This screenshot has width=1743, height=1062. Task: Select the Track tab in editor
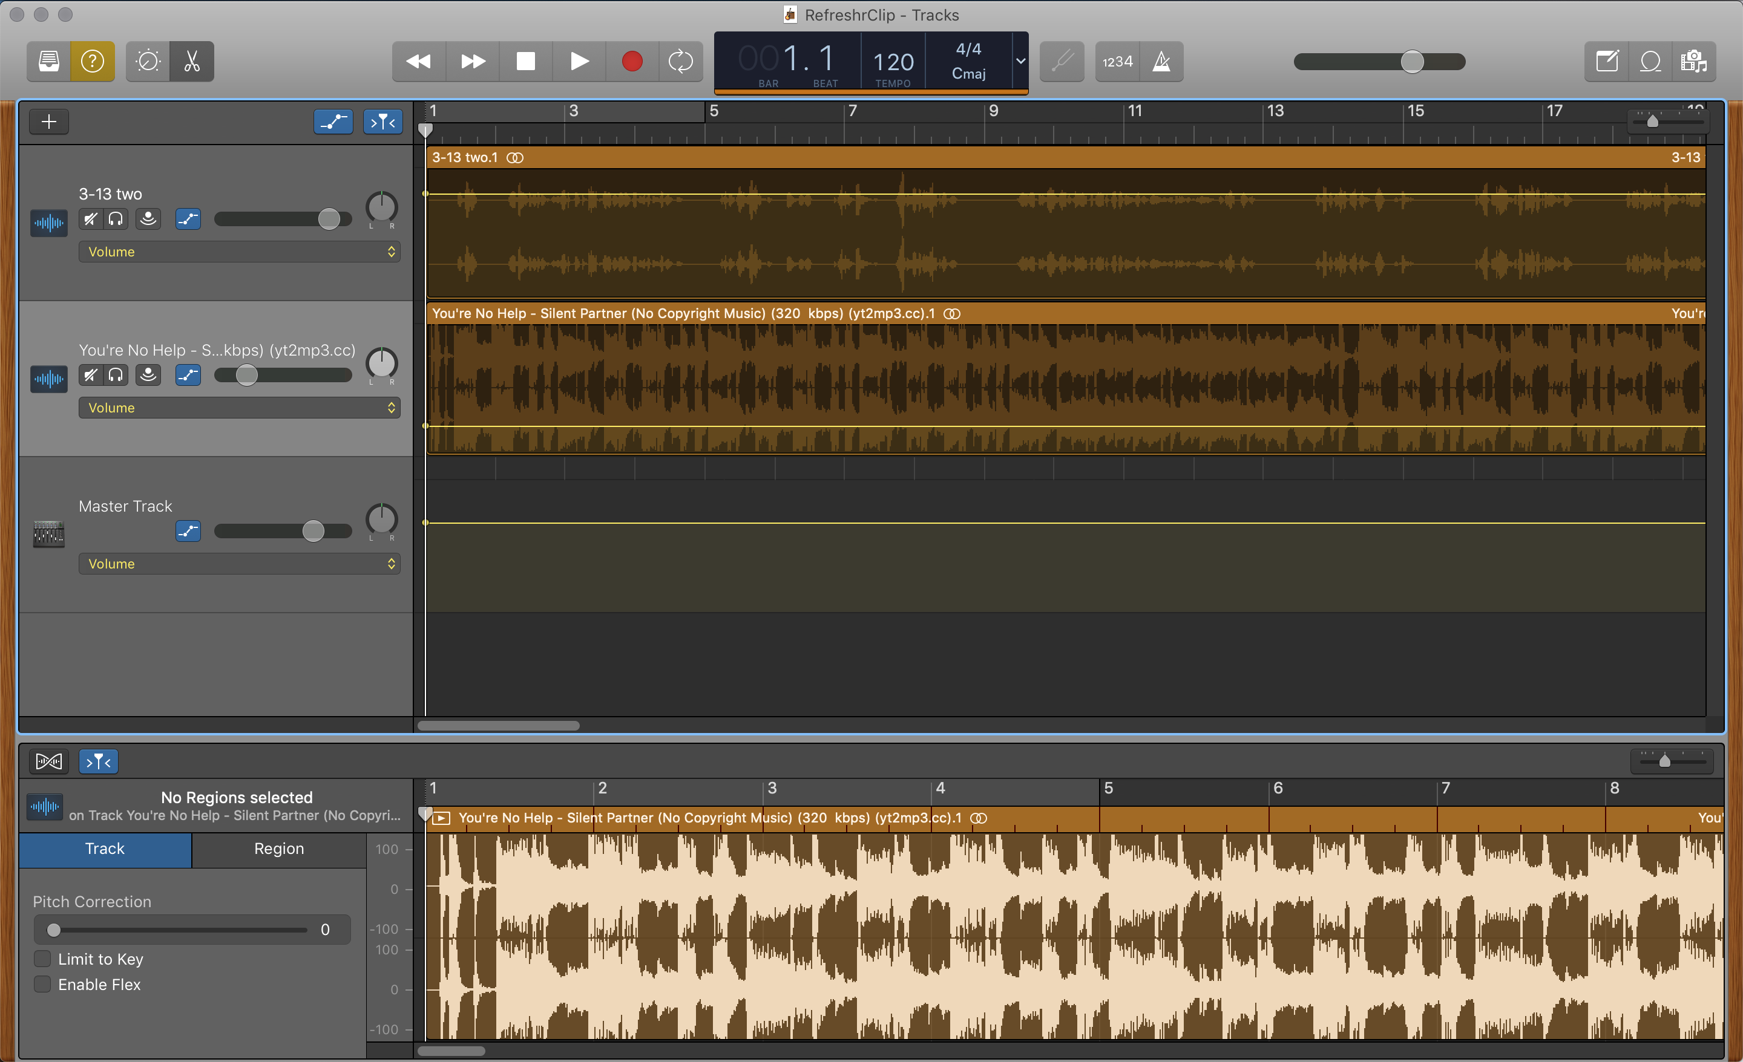tap(105, 849)
